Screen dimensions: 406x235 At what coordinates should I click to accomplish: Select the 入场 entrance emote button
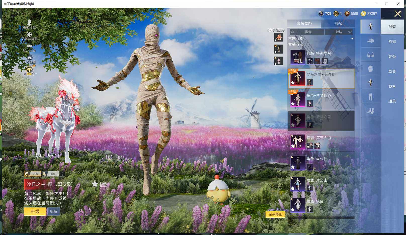pyautogui.click(x=32, y=174)
